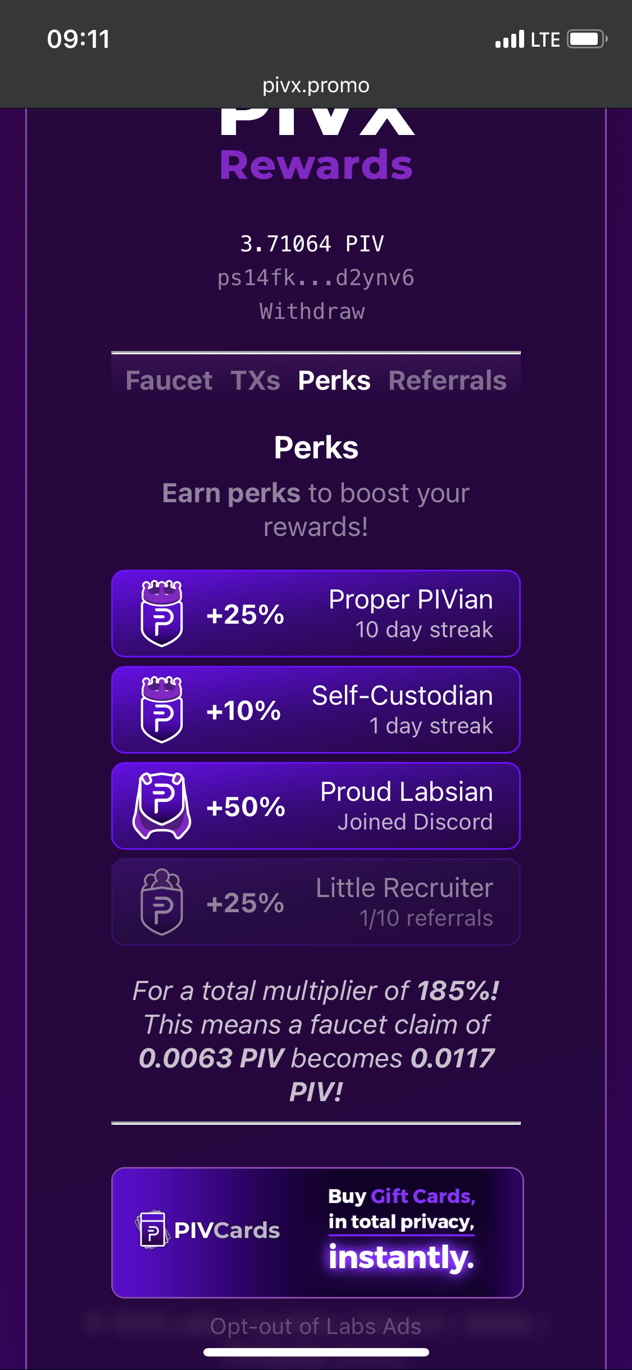
Task: Open the Faucet tab
Action: [x=169, y=381]
